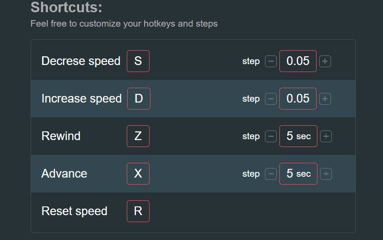This screenshot has height=240, width=383.
Task: Click the Shortcuts heading
Action: (66, 7)
